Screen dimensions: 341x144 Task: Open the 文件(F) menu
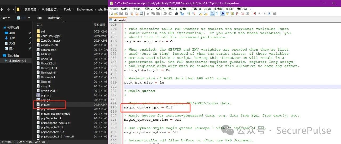click(x=114, y=9)
